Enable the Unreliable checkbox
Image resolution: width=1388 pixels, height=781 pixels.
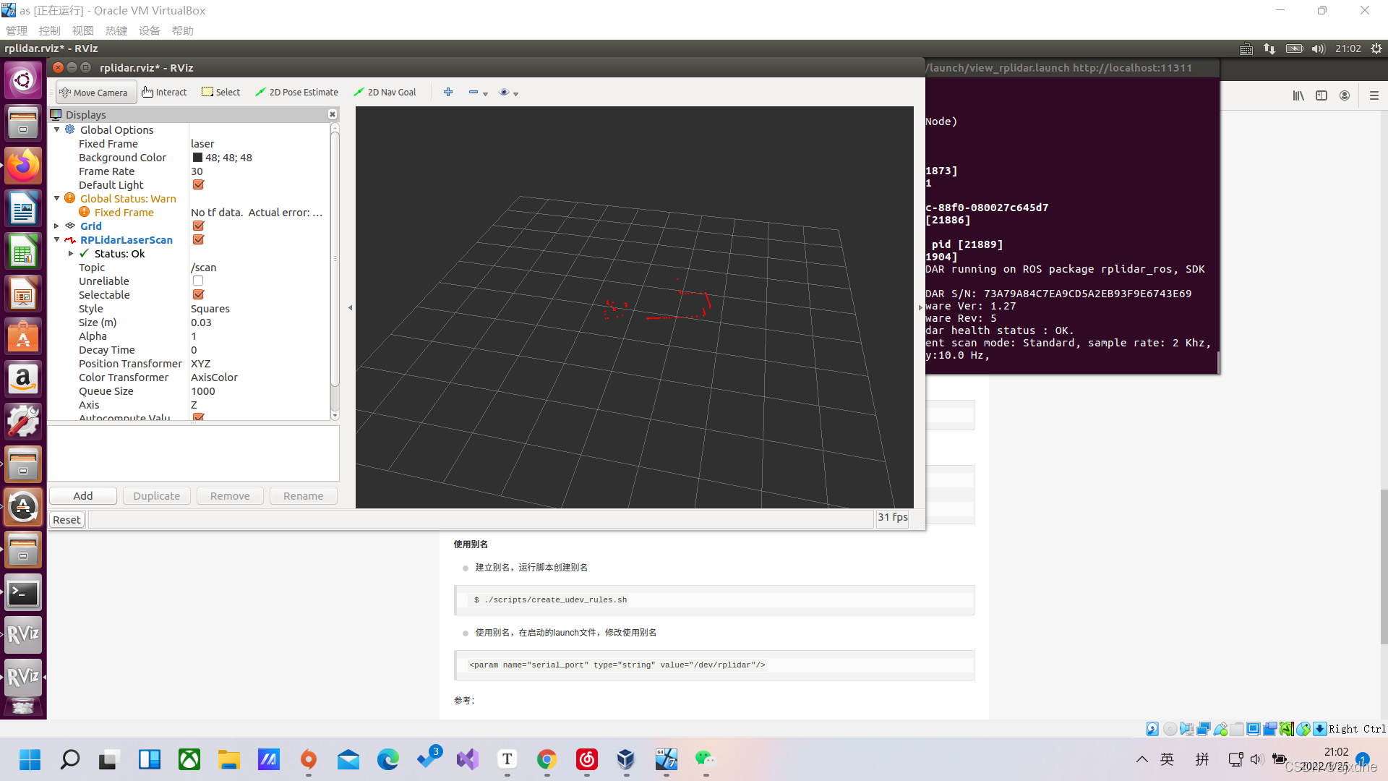click(x=198, y=281)
